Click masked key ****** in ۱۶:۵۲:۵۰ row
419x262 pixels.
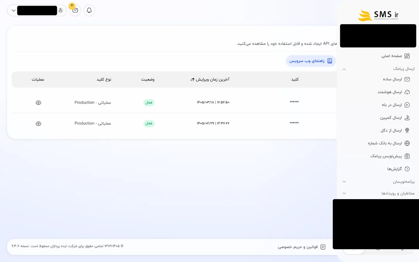(294, 102)
